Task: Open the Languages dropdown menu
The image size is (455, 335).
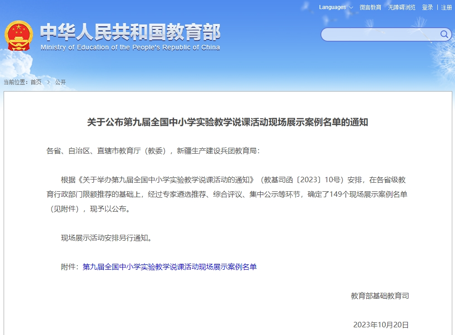Action: pyautogui.click(x=336, y=7)
